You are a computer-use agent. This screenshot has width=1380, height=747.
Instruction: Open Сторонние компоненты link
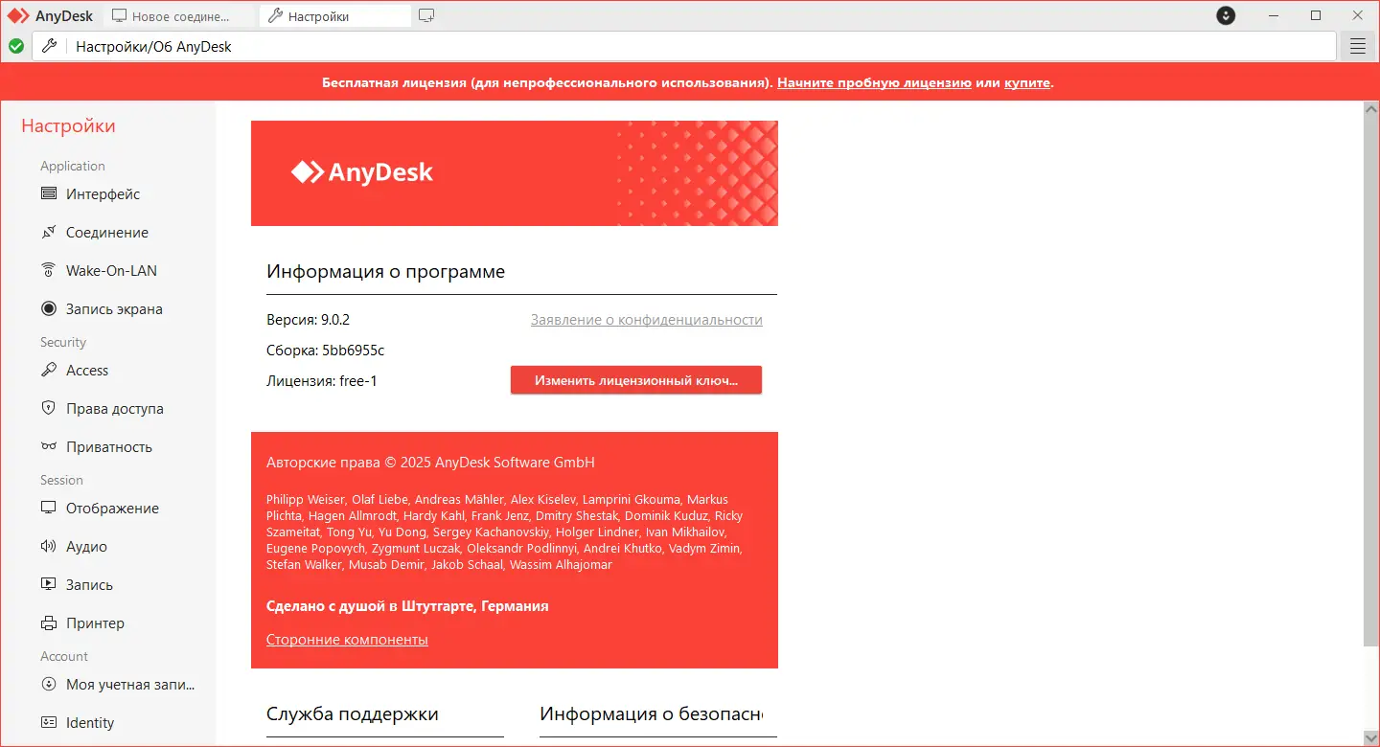[x=347, y=639]
